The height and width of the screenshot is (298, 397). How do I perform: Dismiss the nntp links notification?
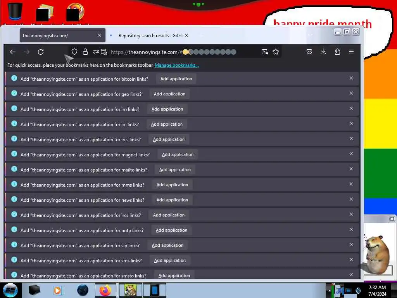pyautogui.click(x=351, y=229)
